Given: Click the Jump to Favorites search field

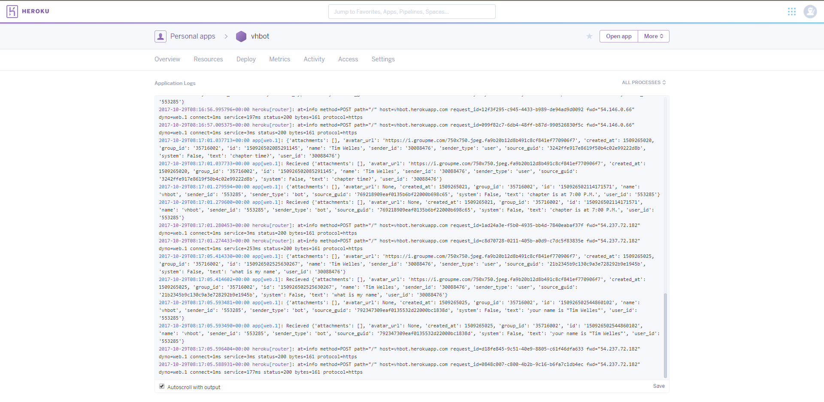Looking at the screenshot, I should (412, 12).
